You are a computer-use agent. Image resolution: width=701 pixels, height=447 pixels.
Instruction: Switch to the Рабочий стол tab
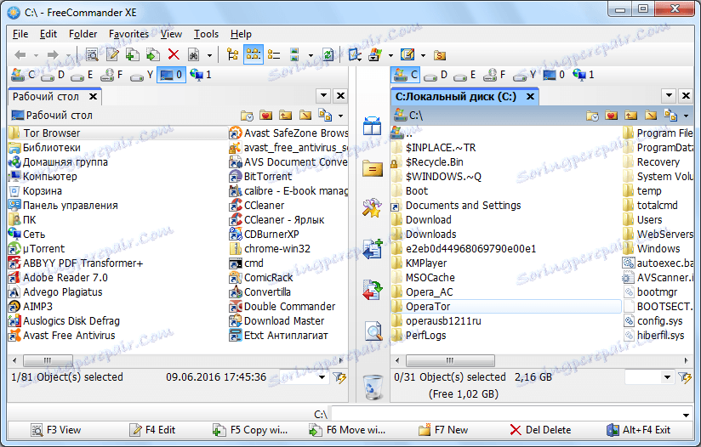click(x=55, y=97)
